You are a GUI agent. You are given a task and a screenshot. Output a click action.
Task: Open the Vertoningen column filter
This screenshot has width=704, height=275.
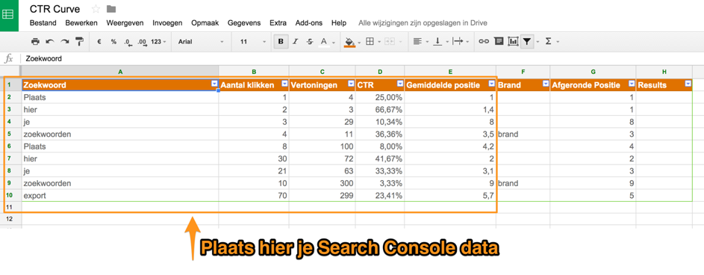pos(350,84)
